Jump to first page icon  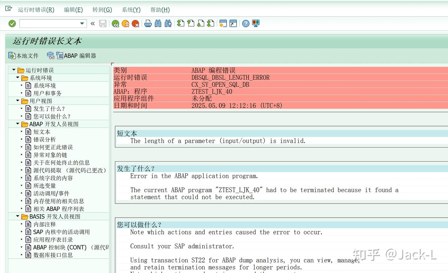(x=181, y=24)
